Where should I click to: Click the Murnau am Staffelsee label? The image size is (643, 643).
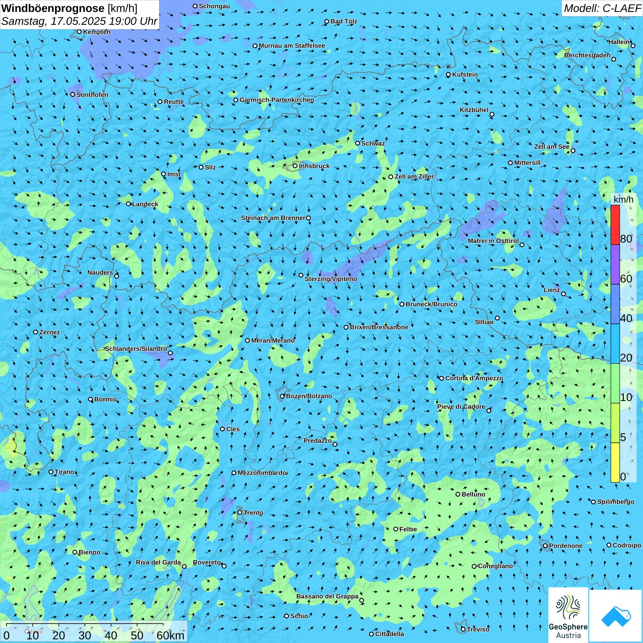click(292, 45)
